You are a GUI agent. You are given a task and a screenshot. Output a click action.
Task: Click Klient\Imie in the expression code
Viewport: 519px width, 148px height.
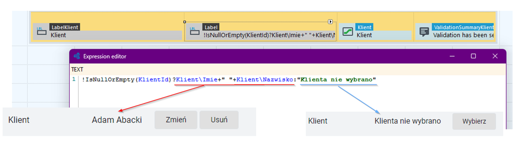point(197,80)
